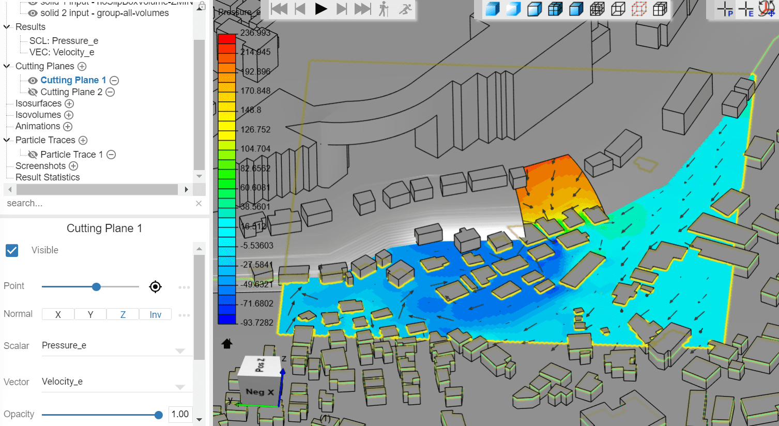The height and width of the screenshot is (426, 779).
Task: Show the hidden Cutting Plane 2
Action: tap(33, 92)
